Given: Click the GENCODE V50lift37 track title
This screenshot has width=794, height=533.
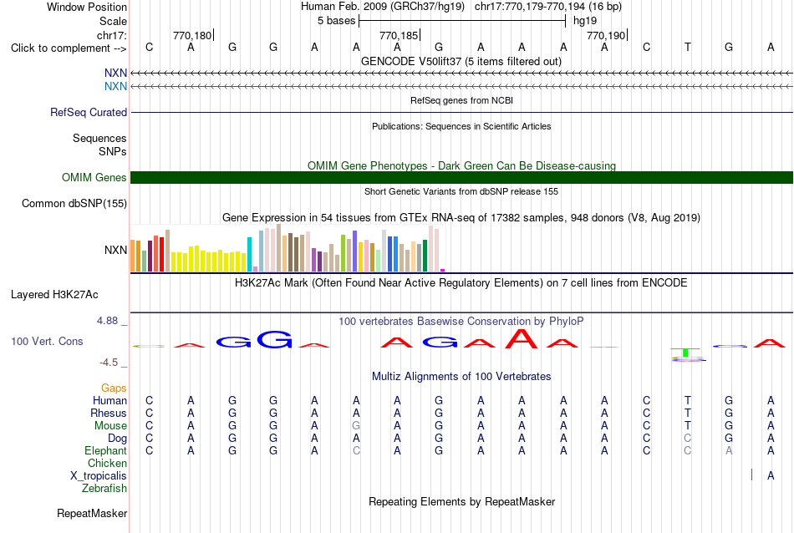Looking at the screenshot, I should [461, 61].
